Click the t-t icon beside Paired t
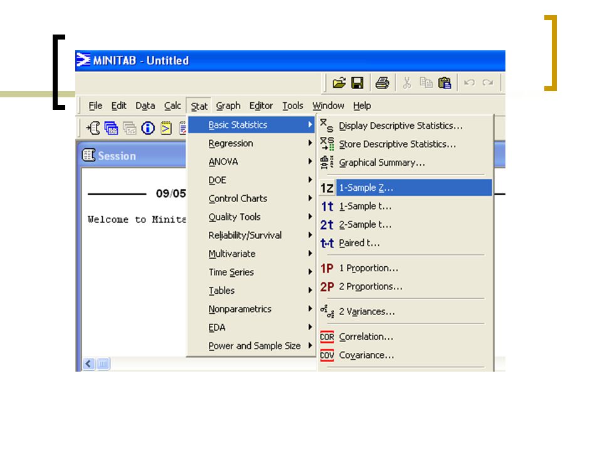This screenshot has width=602, height=452. [x=327, y=243]
